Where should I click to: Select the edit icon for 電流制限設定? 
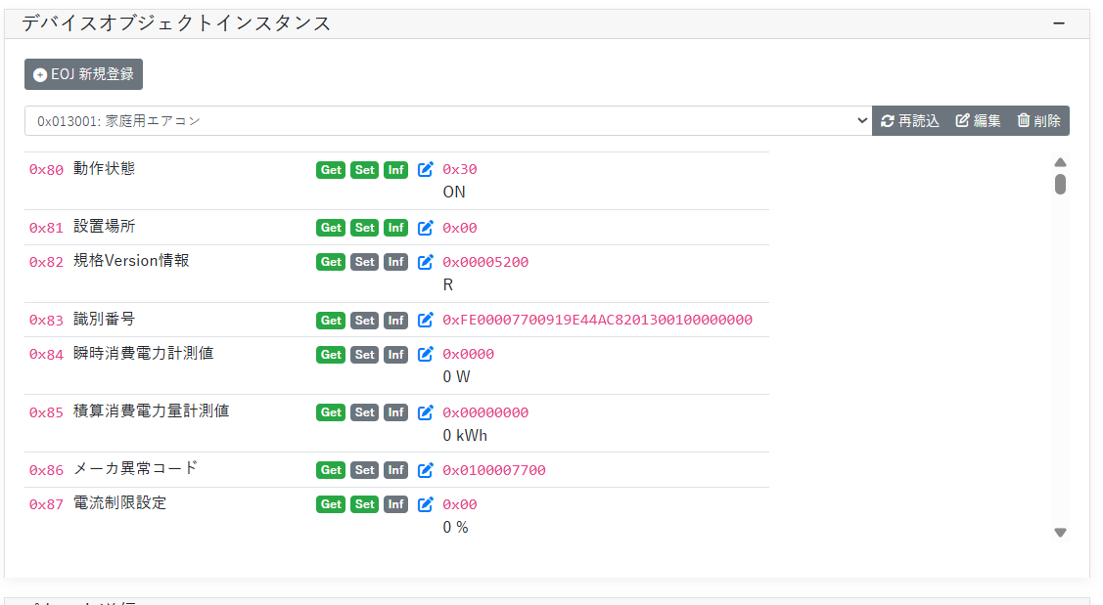[x=425, y=503]
